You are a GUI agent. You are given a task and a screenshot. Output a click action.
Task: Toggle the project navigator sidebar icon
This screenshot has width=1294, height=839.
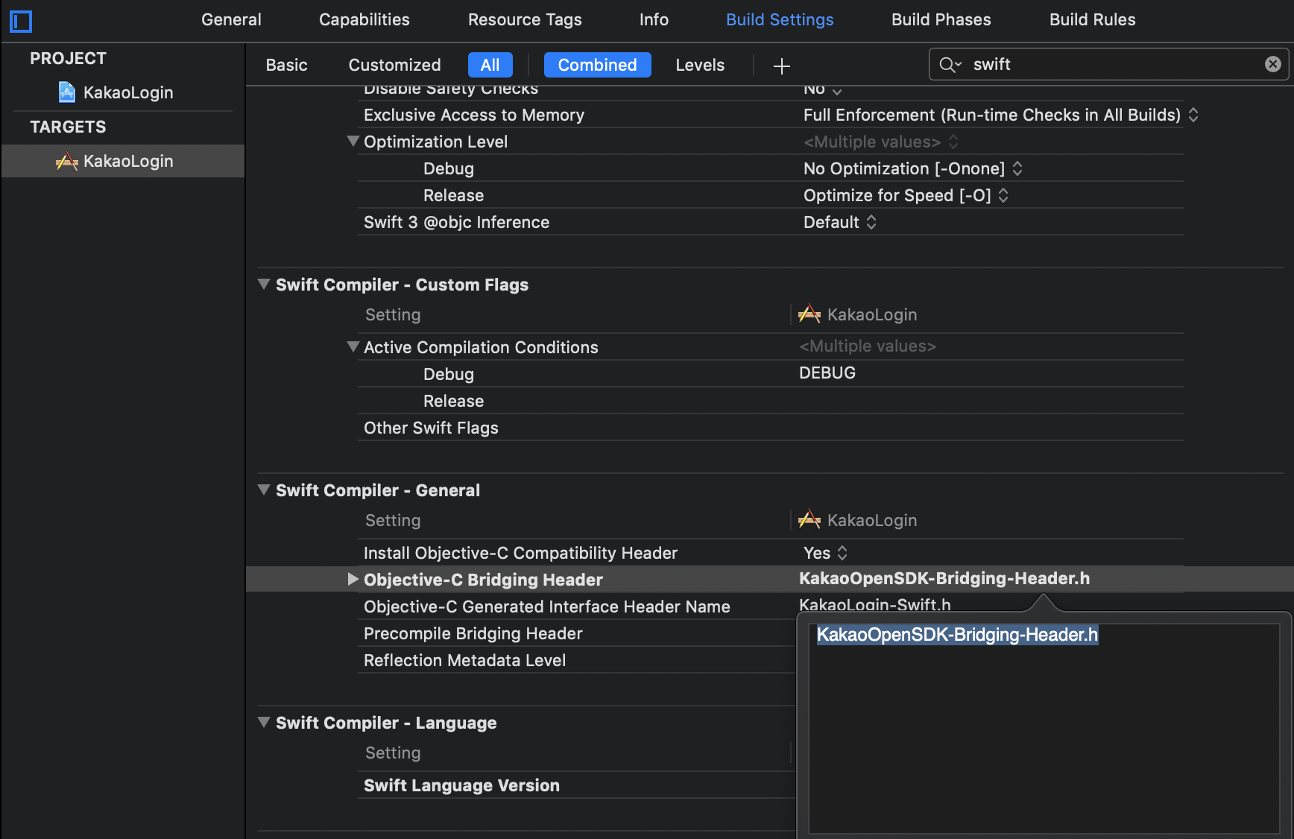coord(21,22)
